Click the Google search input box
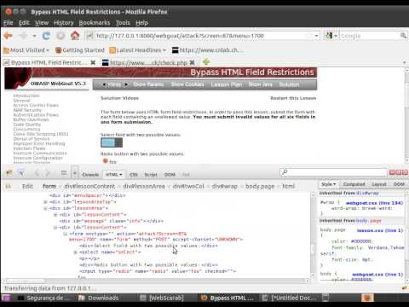Screen dimensions: 409x307 pos(369,36)
